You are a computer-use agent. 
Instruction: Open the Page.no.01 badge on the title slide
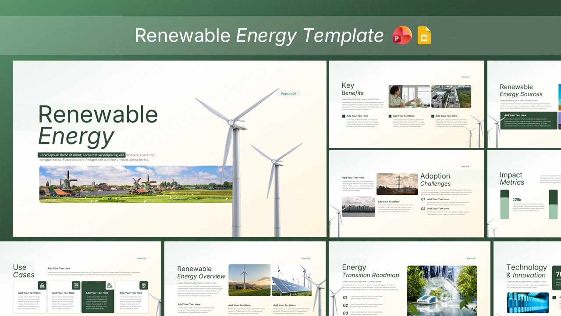[x=288, y=93]
